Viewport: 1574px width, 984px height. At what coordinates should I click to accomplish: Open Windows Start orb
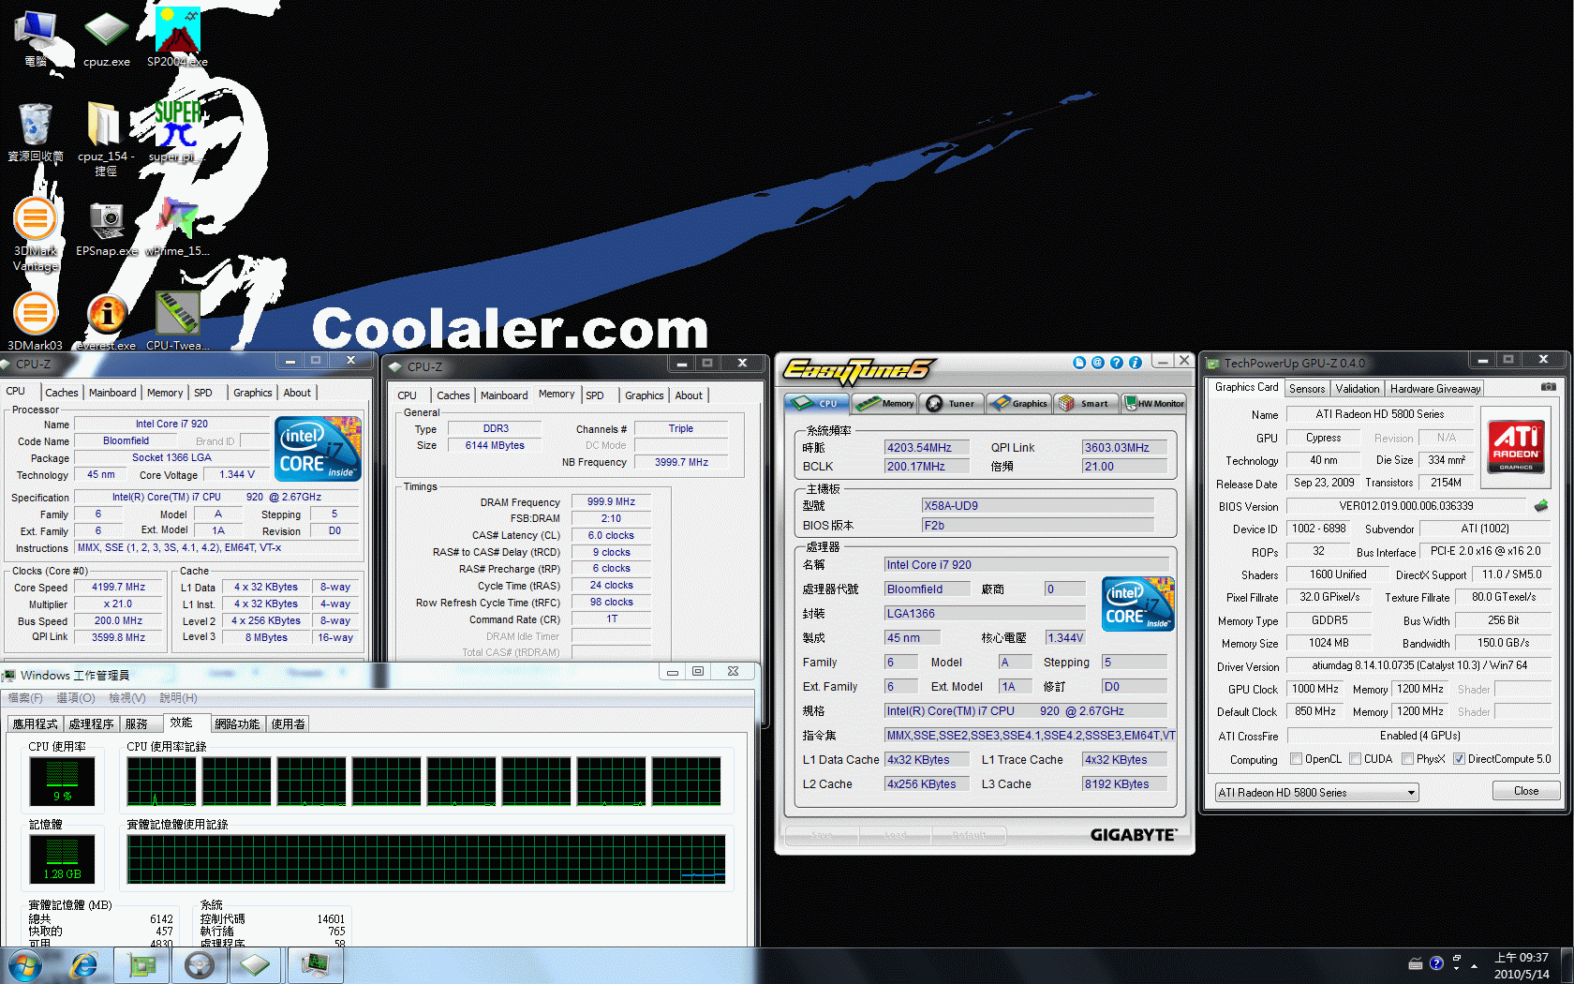click(25, 965)
